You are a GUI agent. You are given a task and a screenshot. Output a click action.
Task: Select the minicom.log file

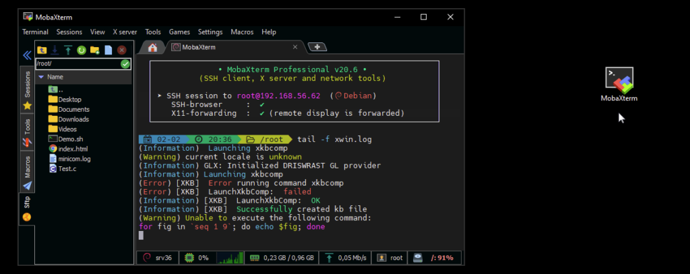(69, 159)
